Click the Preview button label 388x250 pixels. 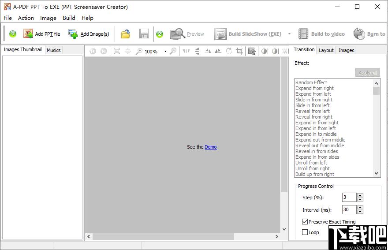195,34
